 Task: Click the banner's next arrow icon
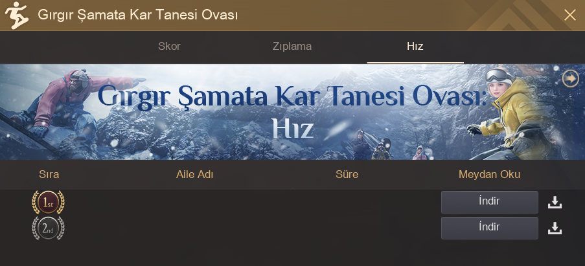coord(571,78)
